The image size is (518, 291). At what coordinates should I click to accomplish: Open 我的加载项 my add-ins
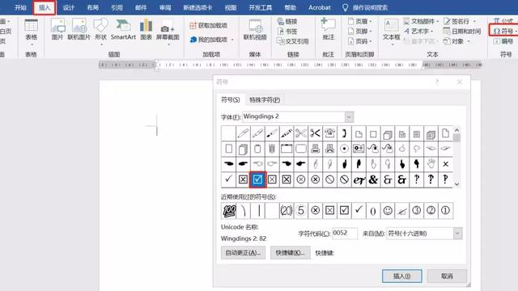coord(211,40)
